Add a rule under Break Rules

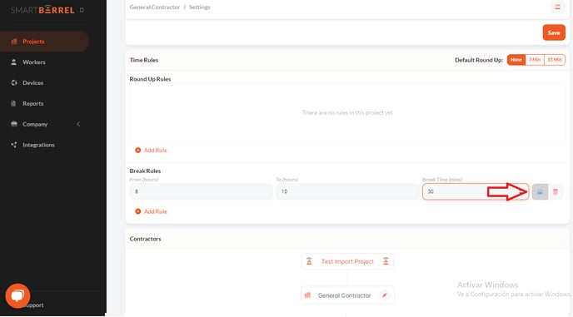(151, 211)
